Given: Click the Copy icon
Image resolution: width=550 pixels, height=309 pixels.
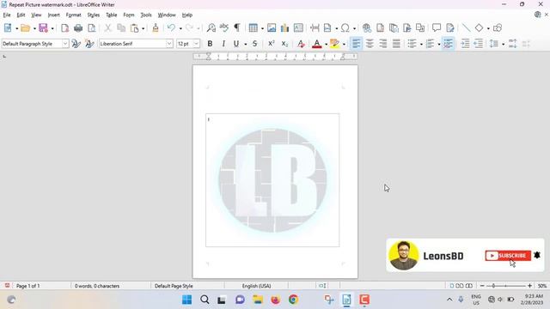Looking at the screenshot, I should point(121,28).
